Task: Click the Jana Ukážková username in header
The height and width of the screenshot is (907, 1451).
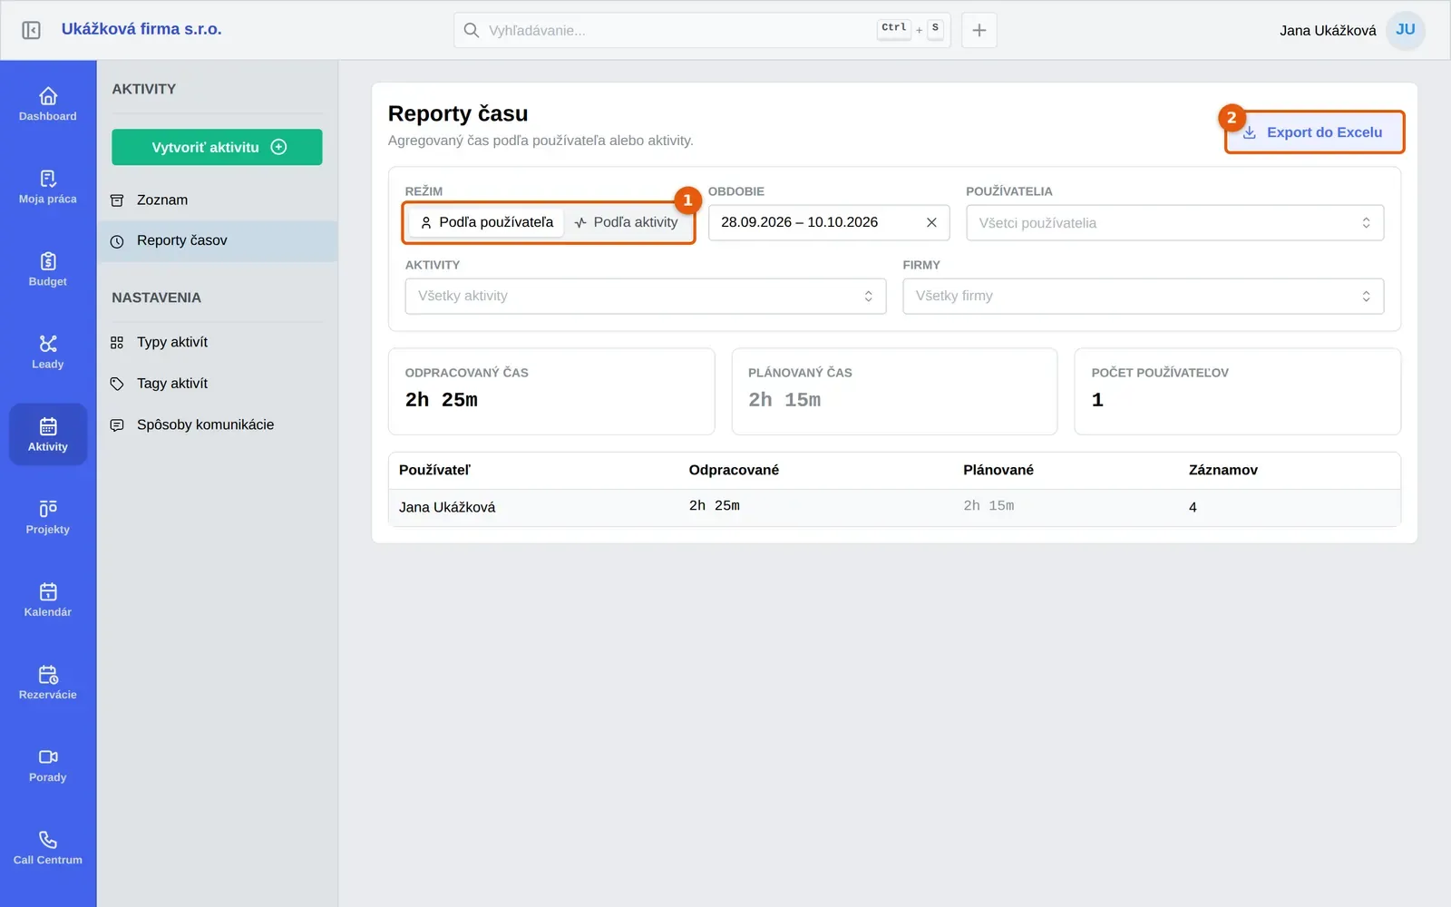Action: click(x=1328, y=31)
